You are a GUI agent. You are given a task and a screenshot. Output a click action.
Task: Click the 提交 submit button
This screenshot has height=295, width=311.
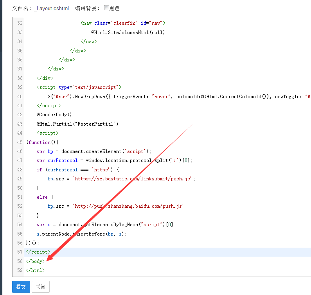21,287
